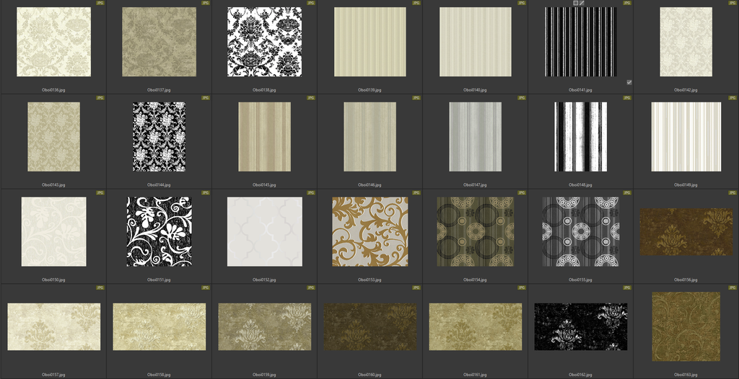Click the JPG badge on Oboi0153
This screenshot has width=739, height=379.
(x=416, y=192)
